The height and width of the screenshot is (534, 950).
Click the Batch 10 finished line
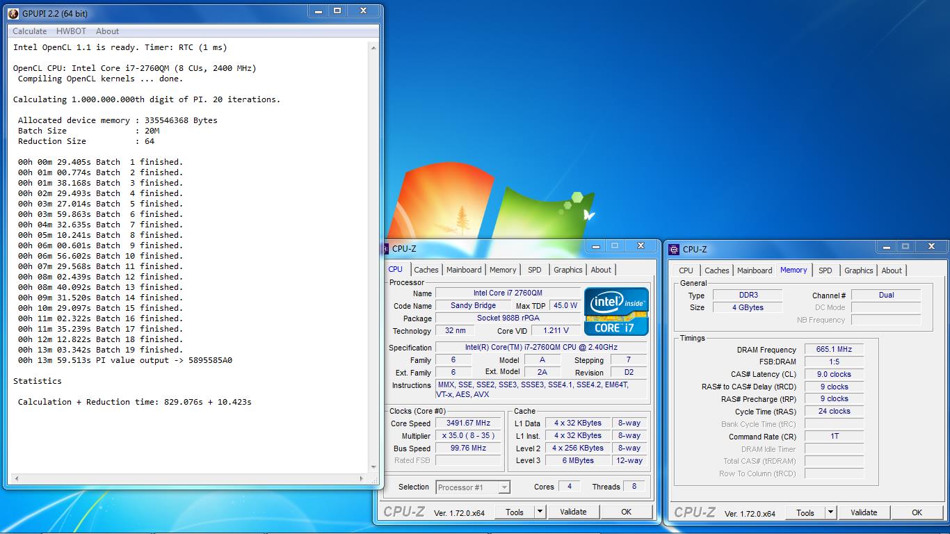point(100,256)
